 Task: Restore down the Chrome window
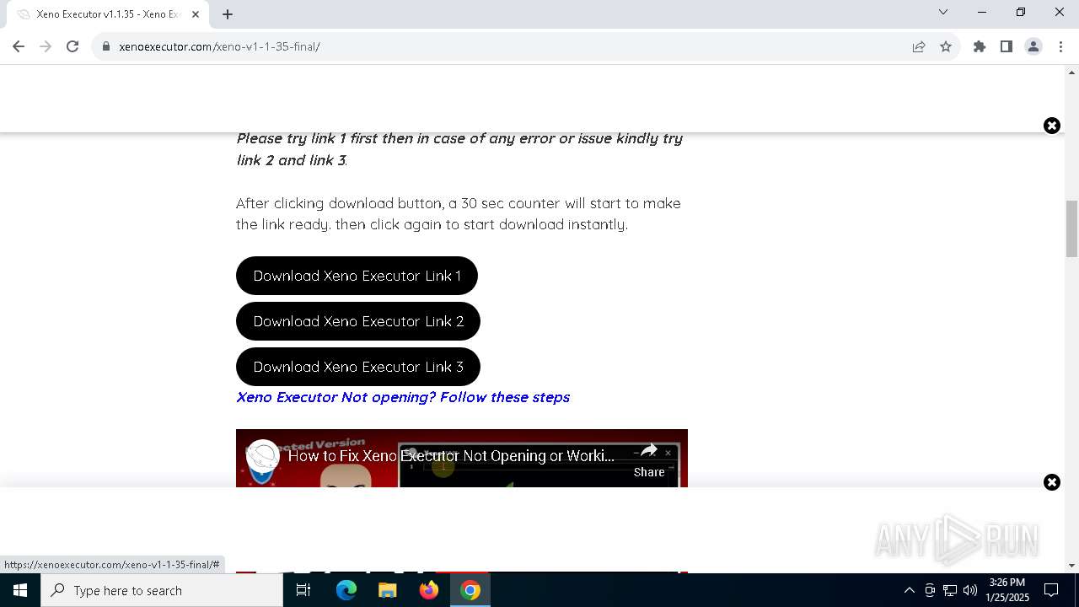(1021, 12)
